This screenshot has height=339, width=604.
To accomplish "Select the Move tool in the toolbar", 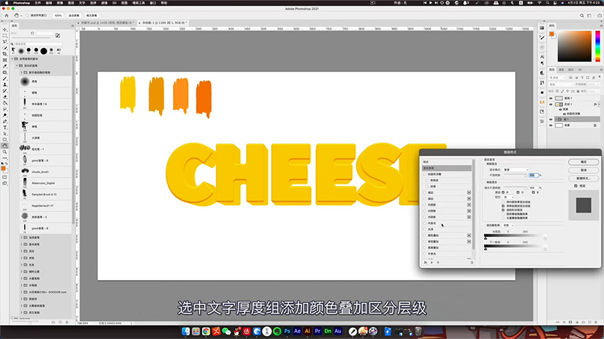I will pos(5,31).
